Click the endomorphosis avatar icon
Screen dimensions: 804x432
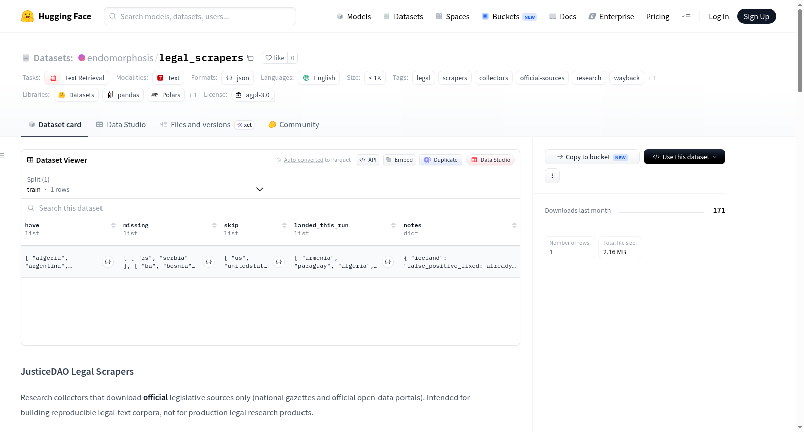coord(82,58)
